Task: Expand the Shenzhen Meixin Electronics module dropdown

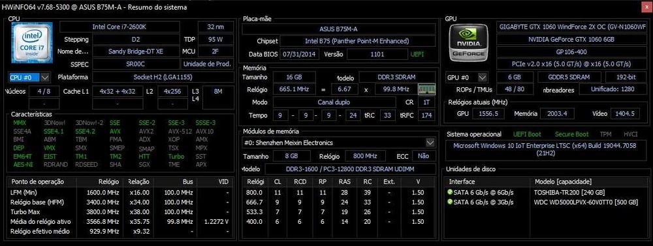Action: pos(430,143)
